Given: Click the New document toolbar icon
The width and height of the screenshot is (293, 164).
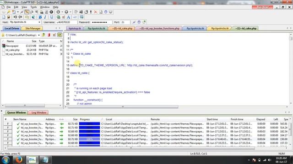Looking at the screenshot, I should pos(14,12).
